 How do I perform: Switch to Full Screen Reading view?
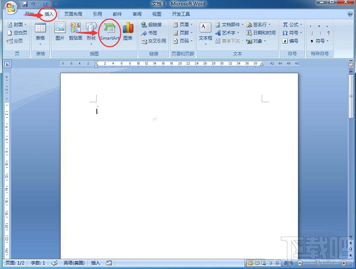[257, 263]
